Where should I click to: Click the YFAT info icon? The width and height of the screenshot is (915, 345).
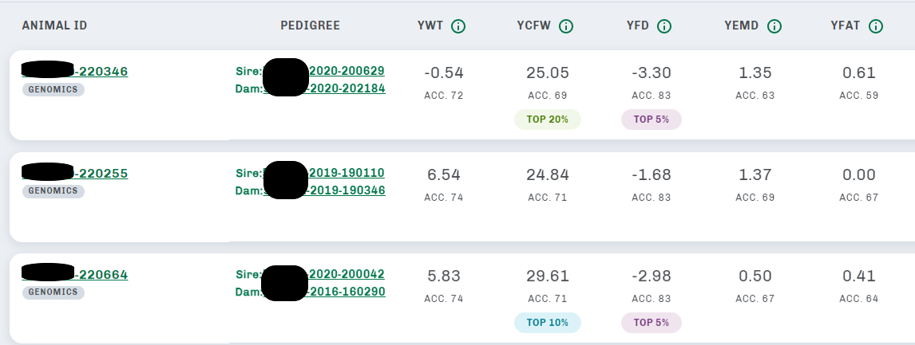tap(876, 26)
